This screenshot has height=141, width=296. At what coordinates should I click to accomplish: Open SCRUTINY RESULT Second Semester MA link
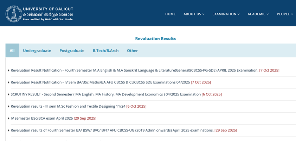(105, 94)
